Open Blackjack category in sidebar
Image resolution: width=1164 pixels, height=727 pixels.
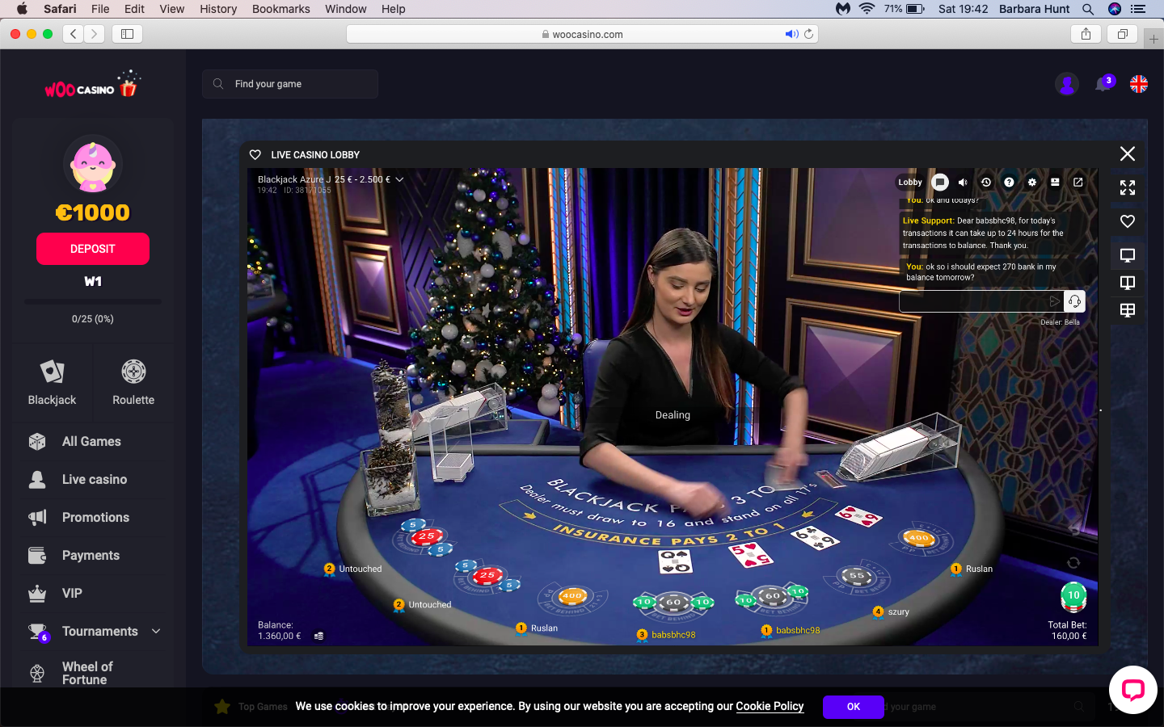[x=52, y=383]
